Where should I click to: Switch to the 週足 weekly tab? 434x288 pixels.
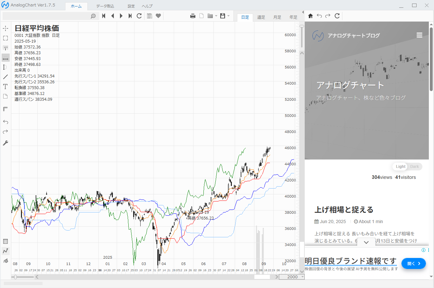[261, 17]
